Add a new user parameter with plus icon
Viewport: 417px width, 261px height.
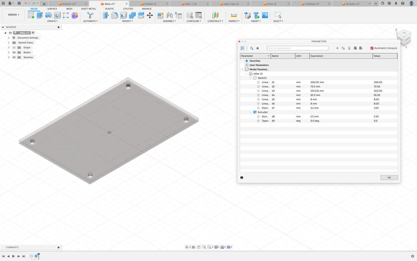click(337, 48)
